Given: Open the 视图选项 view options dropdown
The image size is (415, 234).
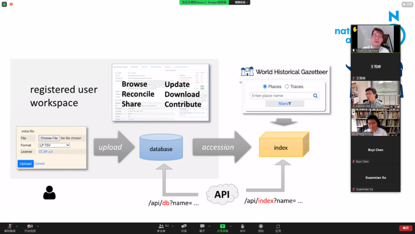Looking at the screenshot, I should tap(241, 2).
